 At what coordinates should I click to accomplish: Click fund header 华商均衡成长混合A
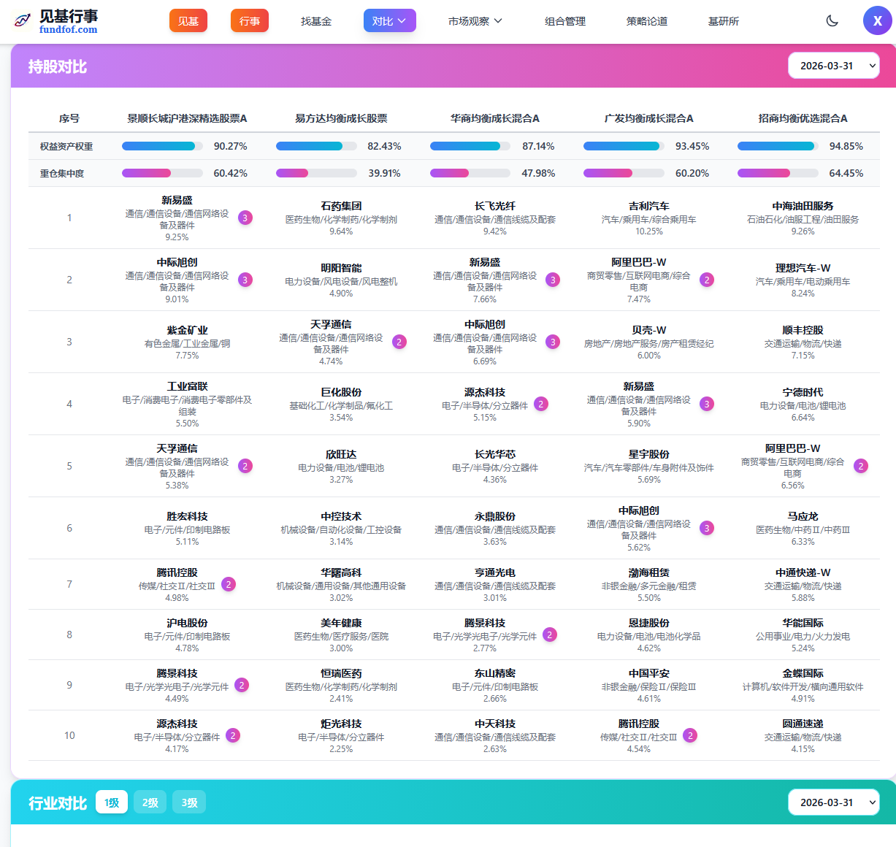click(495, 118)
